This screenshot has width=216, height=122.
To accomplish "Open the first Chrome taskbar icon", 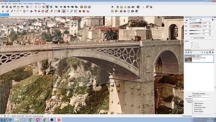I will 31,120.
